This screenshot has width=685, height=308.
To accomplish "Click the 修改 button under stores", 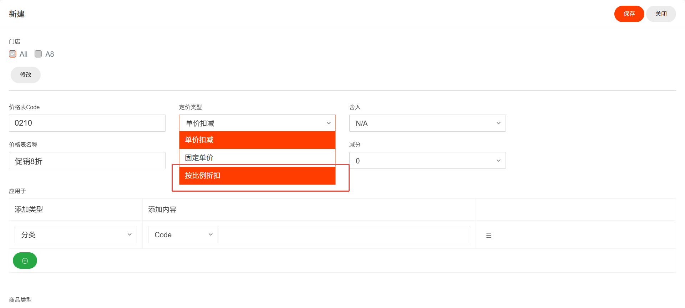I will [x=26, y=75].
